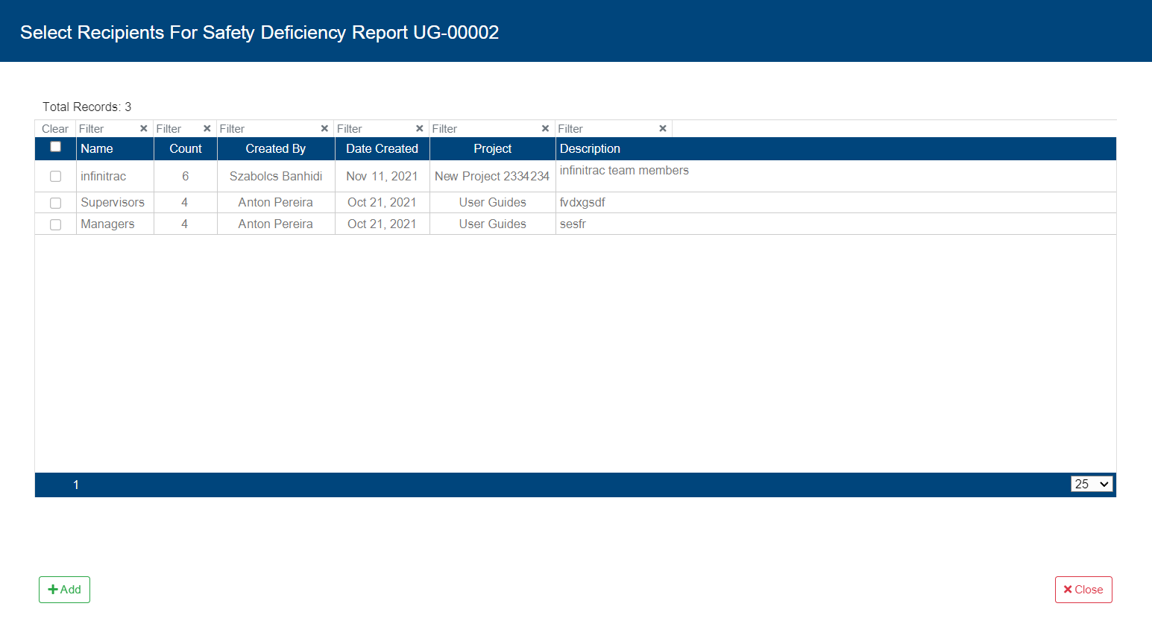Open the page size dropdown showing 25
1152x621 pixels.
click(1092, 484)
